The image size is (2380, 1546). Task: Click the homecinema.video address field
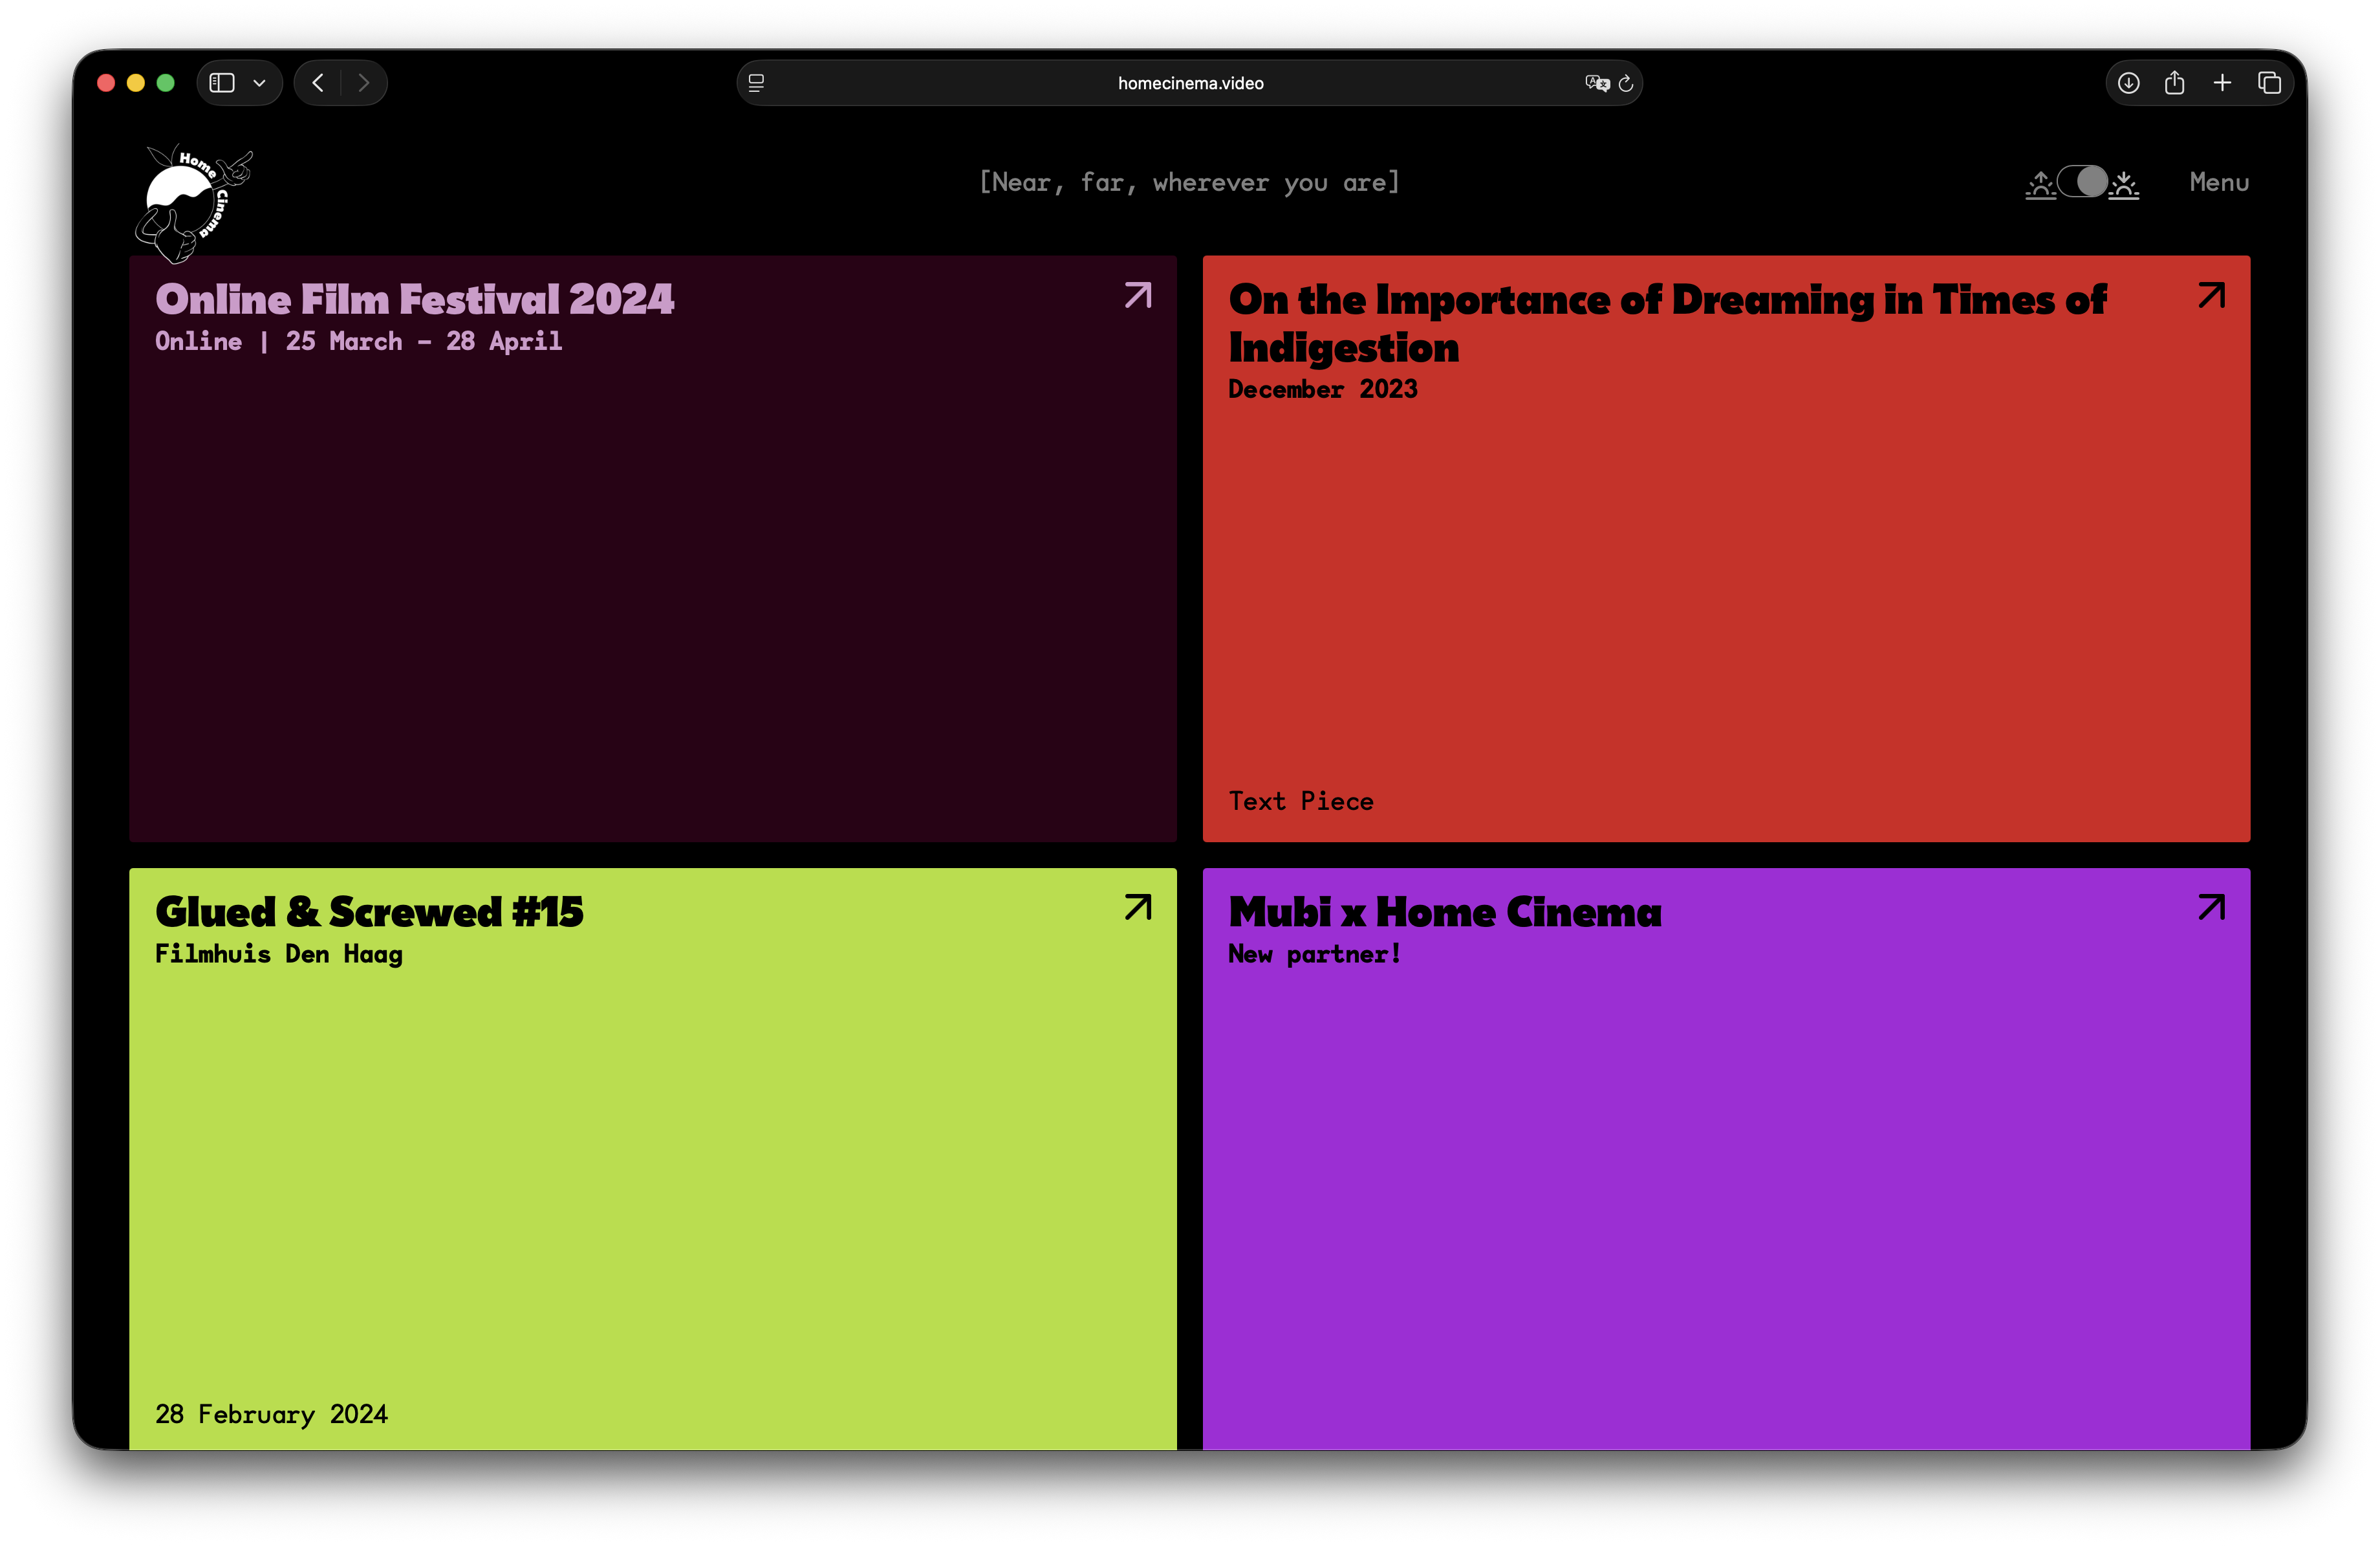pos(1190,83)
